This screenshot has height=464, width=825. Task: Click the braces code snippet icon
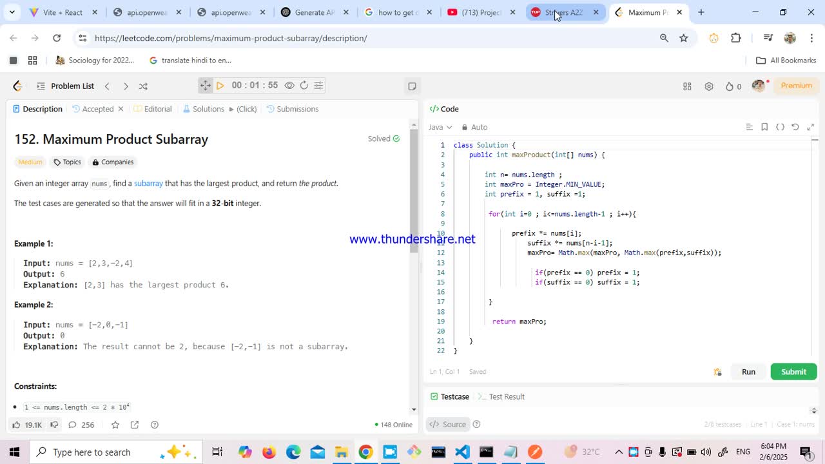point(780,127)
